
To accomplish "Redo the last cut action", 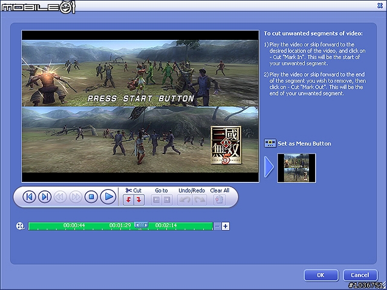I will [199, 200].
